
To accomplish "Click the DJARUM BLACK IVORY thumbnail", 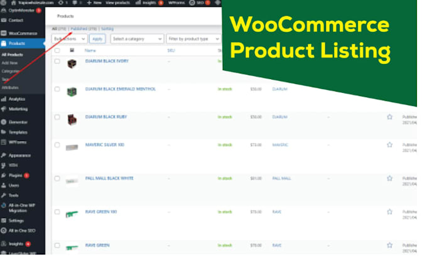I will click(x=72, y=64).
